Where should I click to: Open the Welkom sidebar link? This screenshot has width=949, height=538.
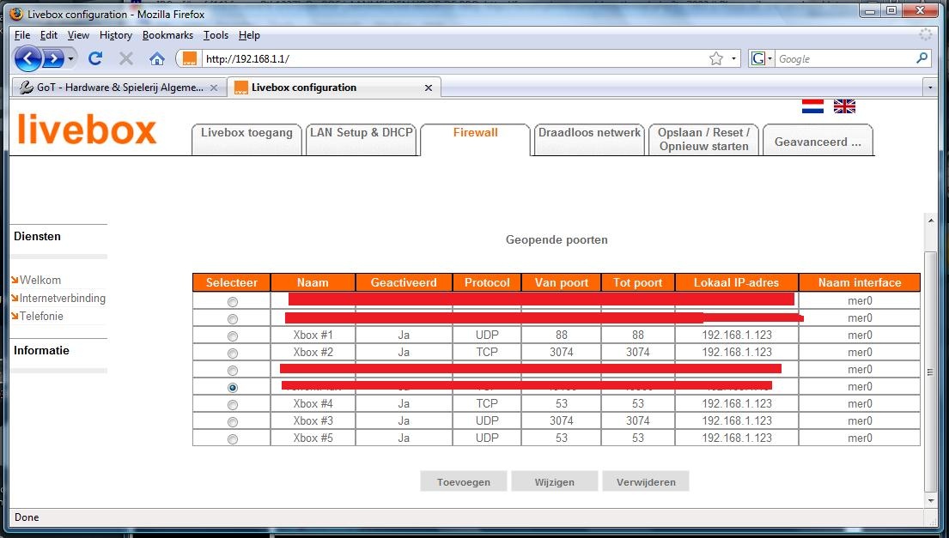point(40,280)
